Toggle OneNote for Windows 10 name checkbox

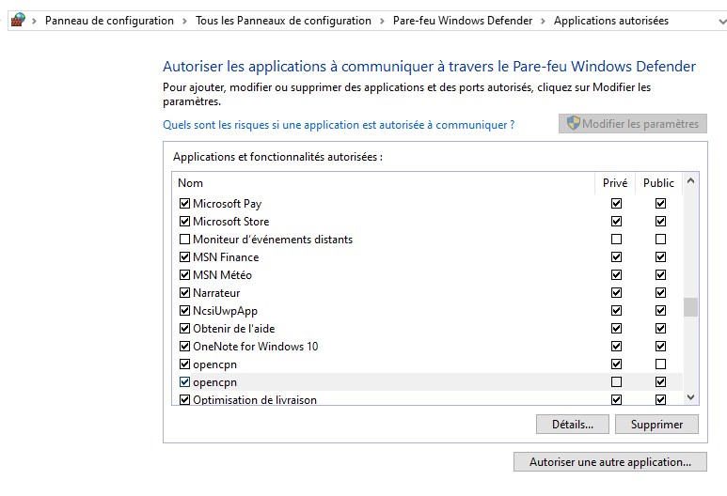click(x=184, y=346)
